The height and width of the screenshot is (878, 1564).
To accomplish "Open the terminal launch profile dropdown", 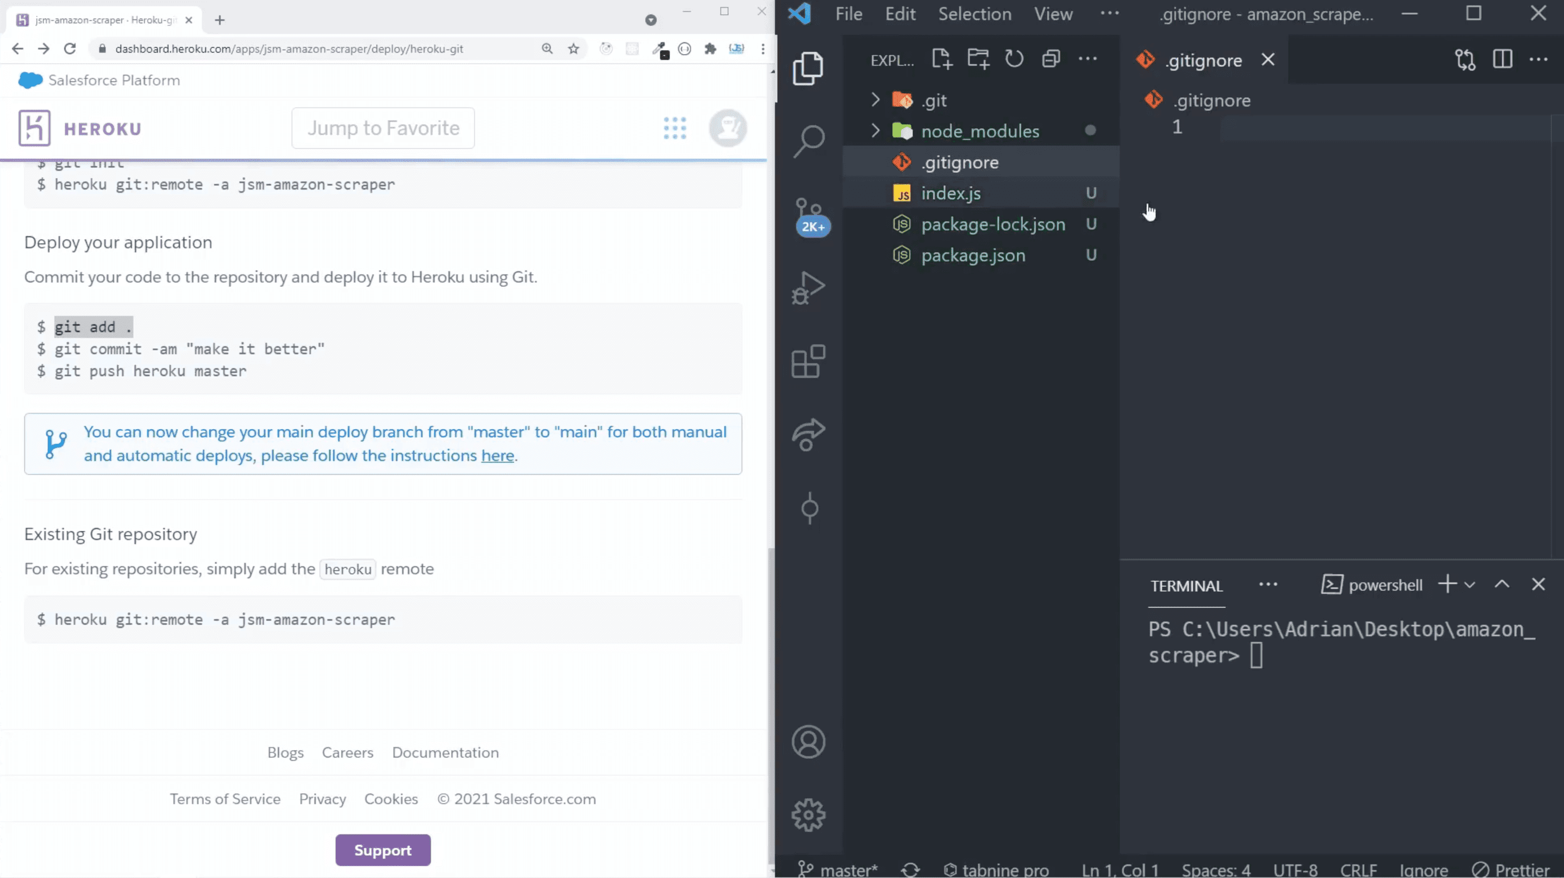I will click(x=1469, y=585).
